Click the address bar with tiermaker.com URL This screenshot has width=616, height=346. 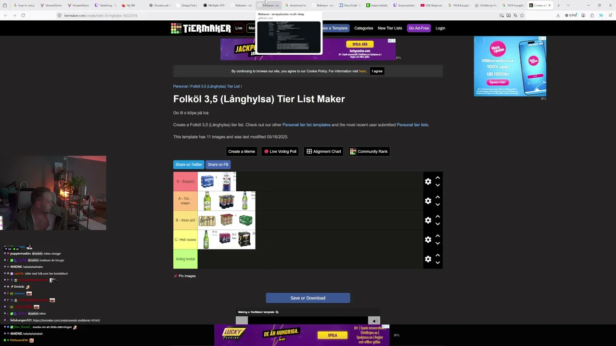point(274,15)
